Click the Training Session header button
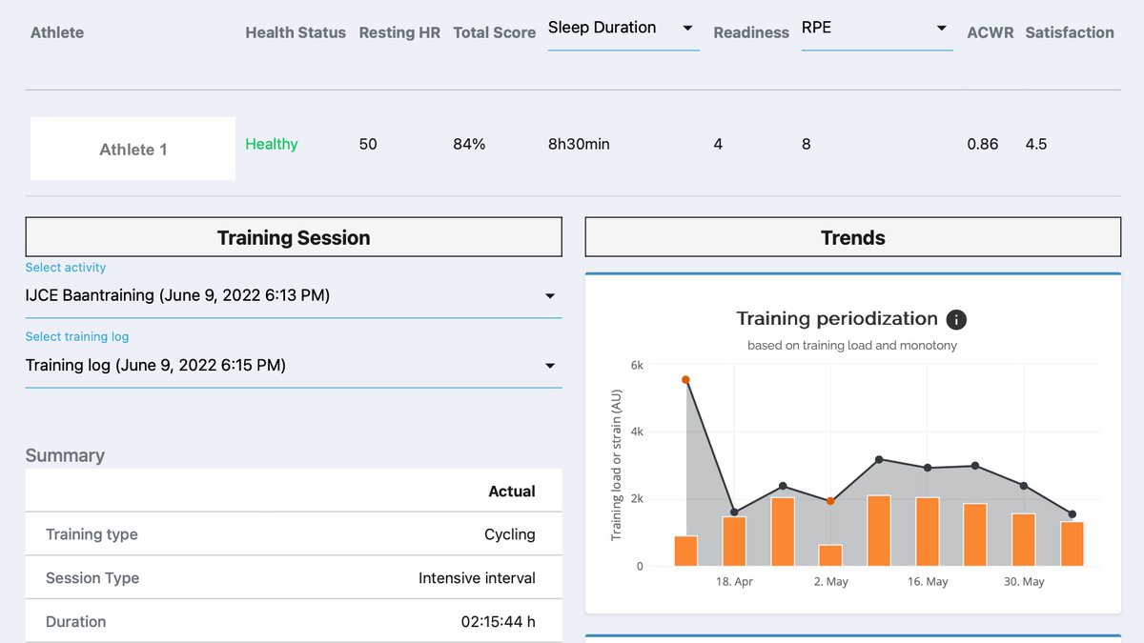Screen dimensions: 1144x643 coord(294,237)
